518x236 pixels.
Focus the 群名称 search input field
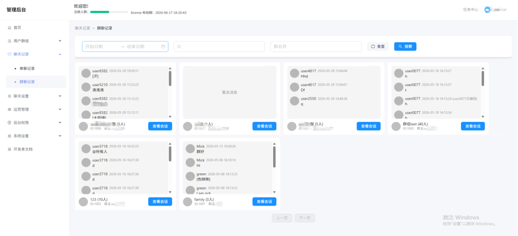tap(316, 46)
